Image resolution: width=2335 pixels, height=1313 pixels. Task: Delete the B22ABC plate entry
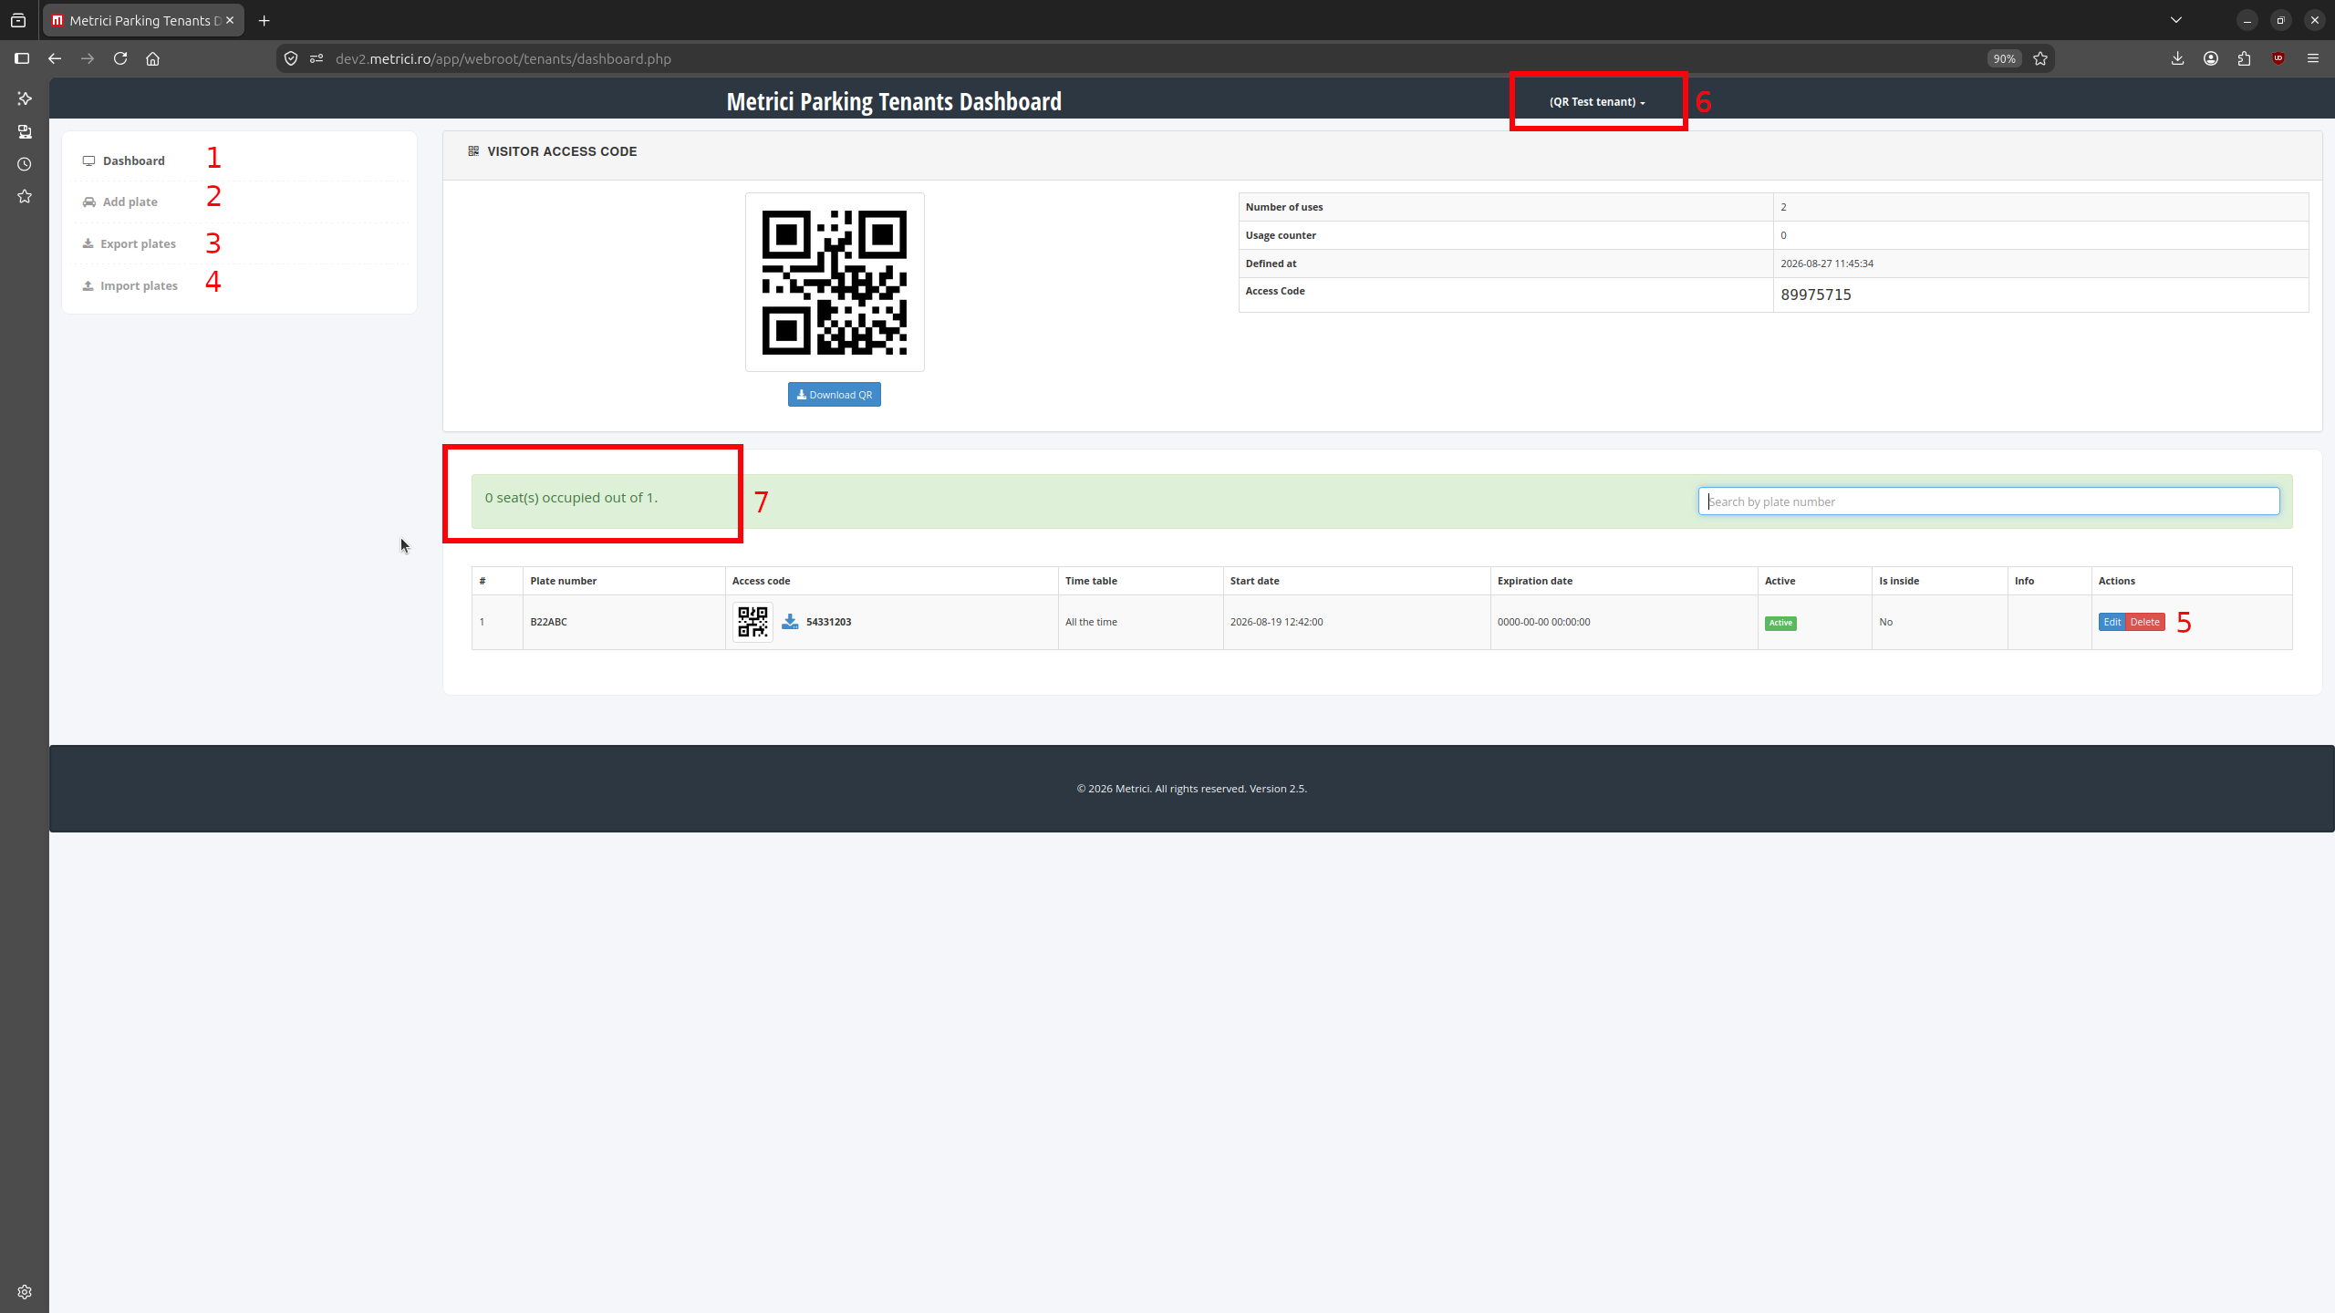click(2144, 622)
